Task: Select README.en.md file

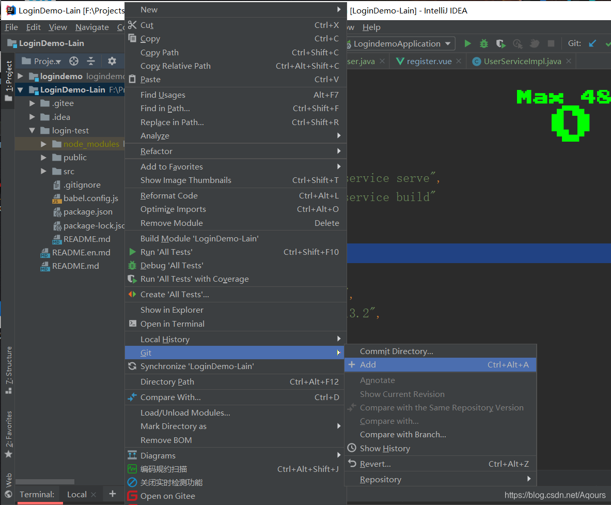Action: pyautogui.click(x=75, y=252)
